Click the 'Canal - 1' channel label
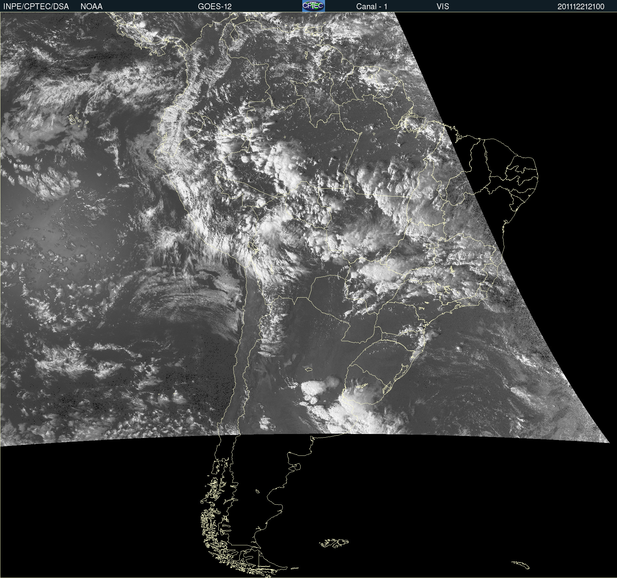The width and height of the screenshot is (617, 578). pos(372,7)
